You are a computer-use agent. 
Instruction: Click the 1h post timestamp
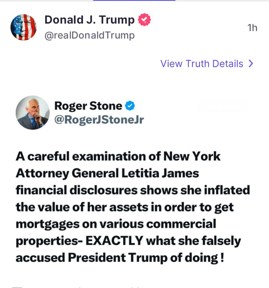click(253, 28)
